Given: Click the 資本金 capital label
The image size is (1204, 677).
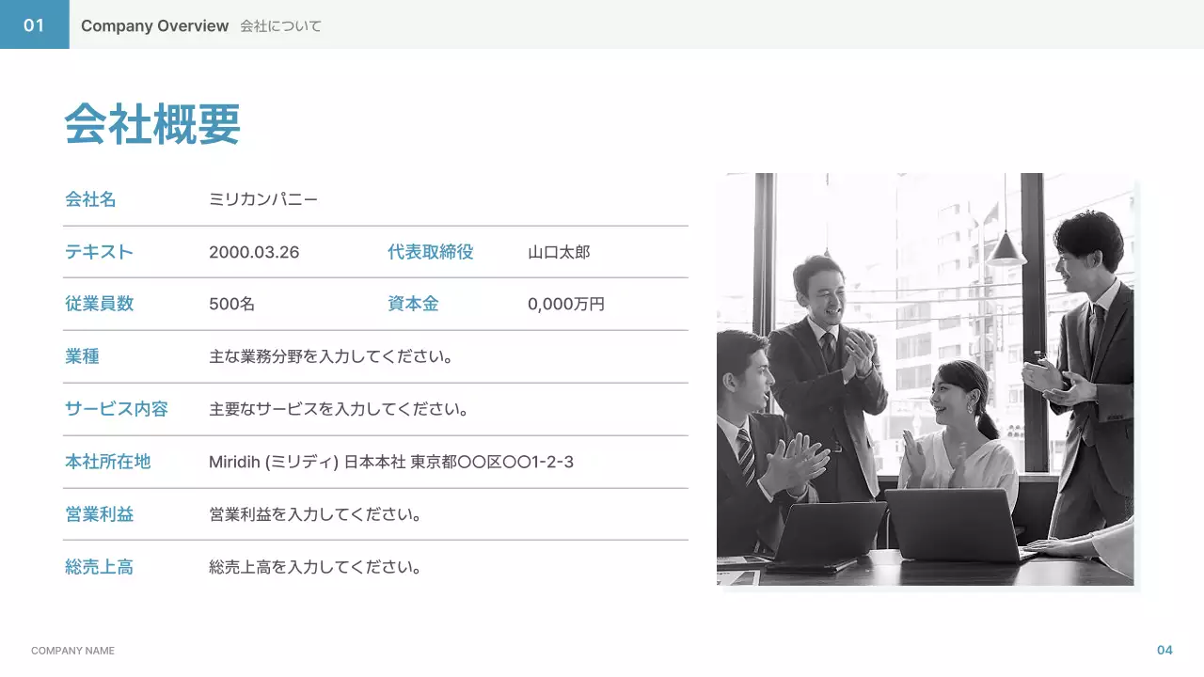Looking at the screenshot, I should coord(412,304).
